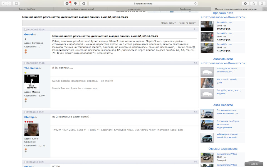267x167 pixels.
Task: Click the post status icon beside 06.10.2013 23:18
Action: (x=25, y=30)
